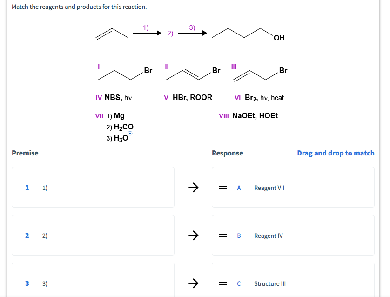Click the equals handle on Reagent IV
This screenshot has width=390, height=297.
pos(222,236)
